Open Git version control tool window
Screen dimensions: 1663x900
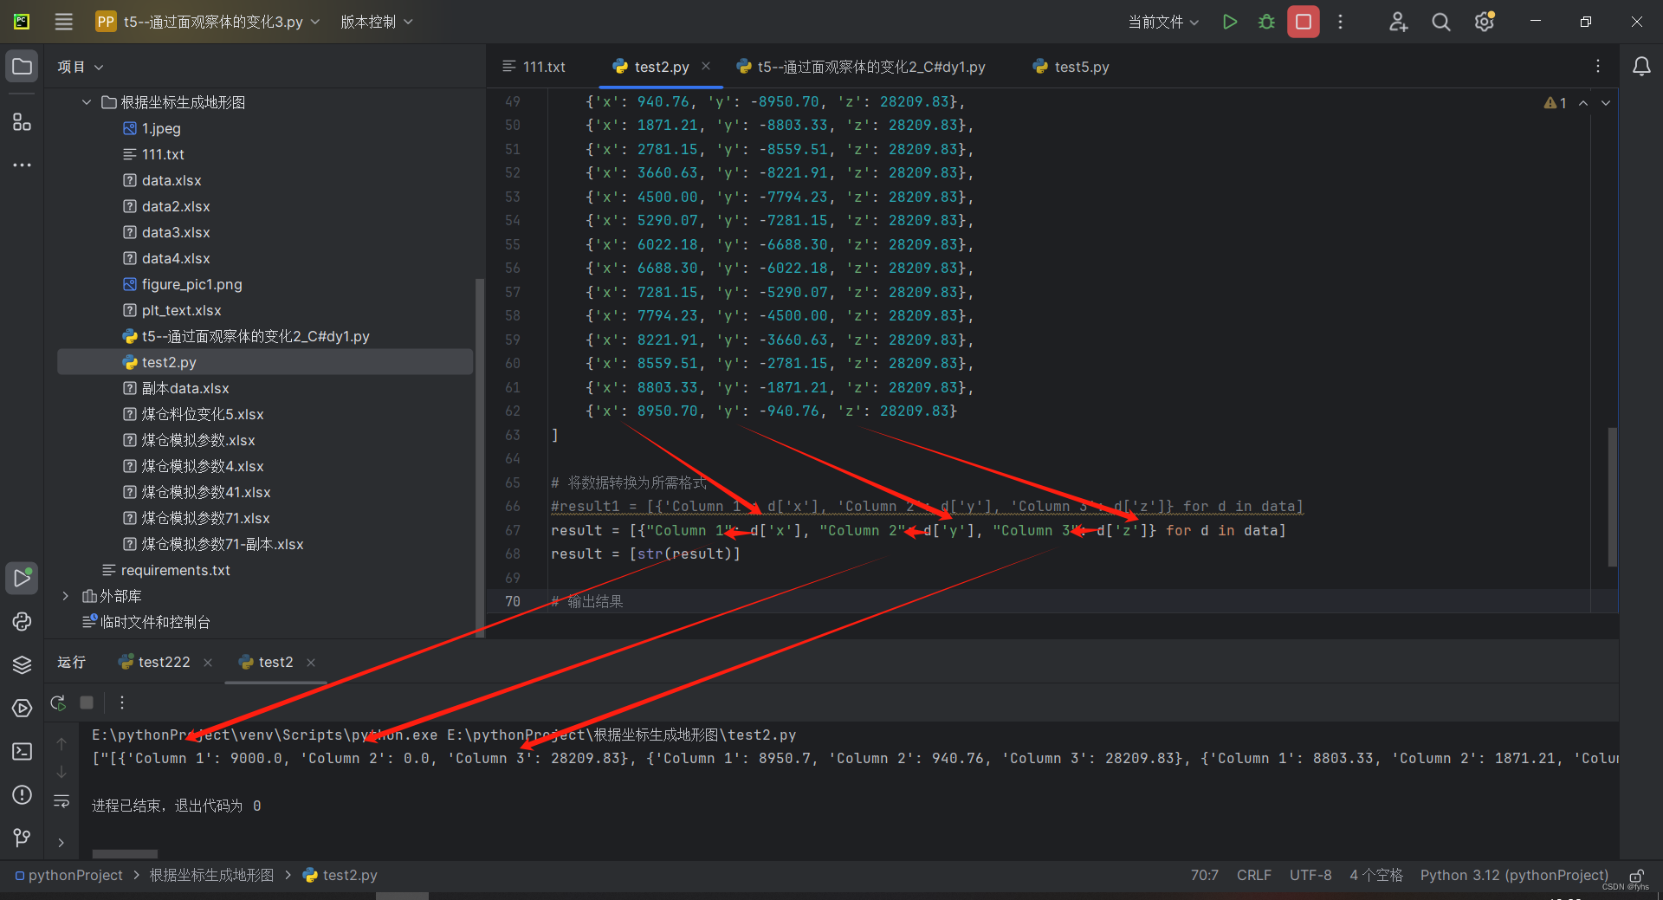point(22,838)
